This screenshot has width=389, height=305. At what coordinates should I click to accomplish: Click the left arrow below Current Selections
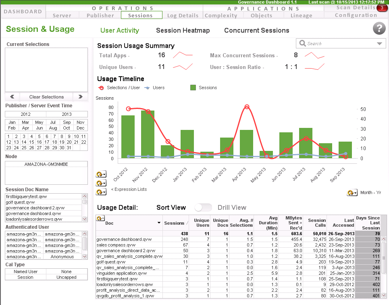[x=12, y=96]
